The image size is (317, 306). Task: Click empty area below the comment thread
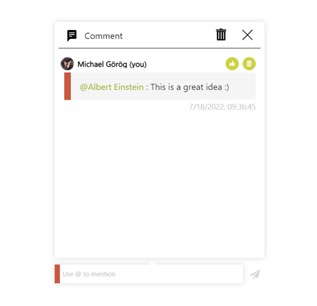click(159, 182)
